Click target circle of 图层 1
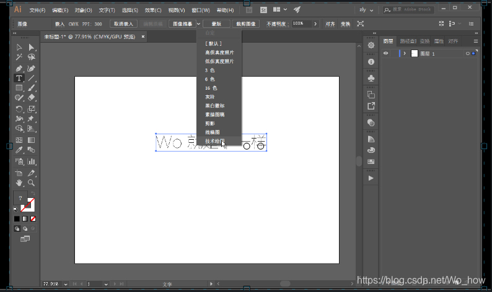The width and height of the screenshot is (492, 292). pos(468,54)
